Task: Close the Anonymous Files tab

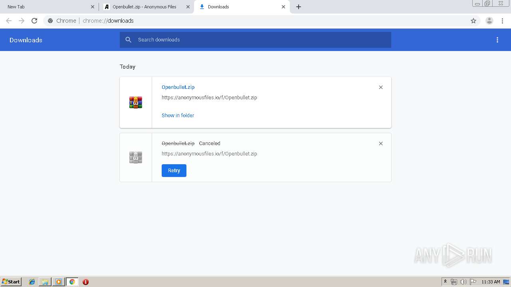Action: click(x=188, y=7)
